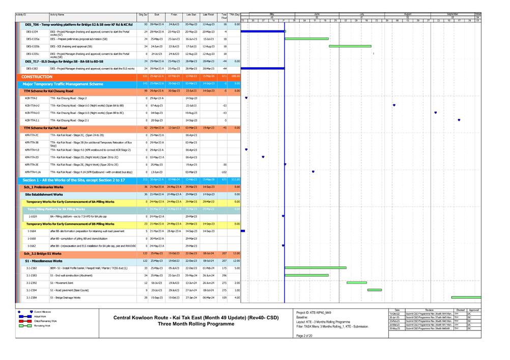Select the green bar for DES-1335a
Screen dimensions: 510x360
tap(307, 39)
